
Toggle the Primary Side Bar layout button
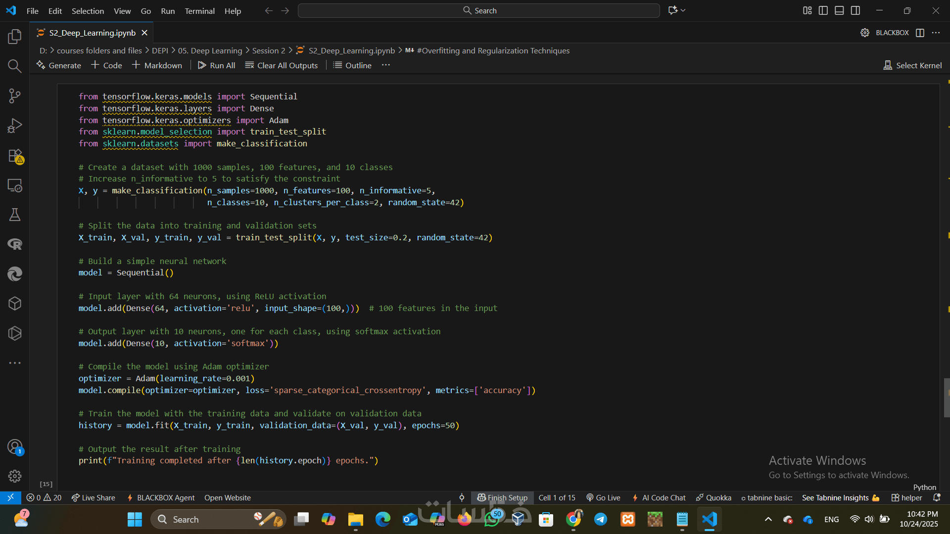(x=823, y=10)
